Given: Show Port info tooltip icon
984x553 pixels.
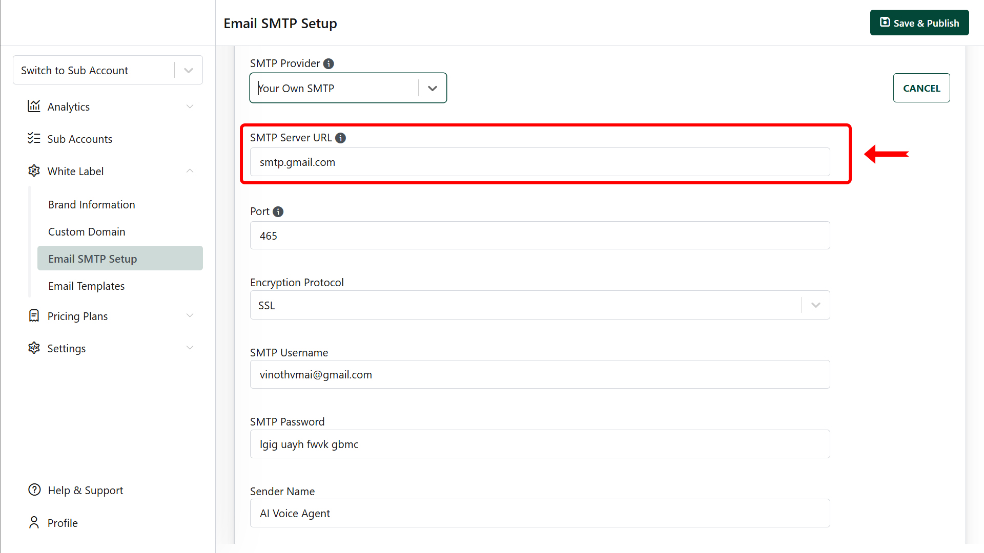Looking at the screenshot, I should click(278, 211).
